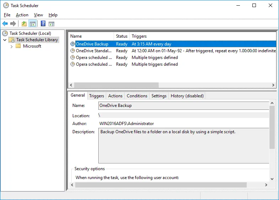
Task: Open the File menu
Action: 7,15
